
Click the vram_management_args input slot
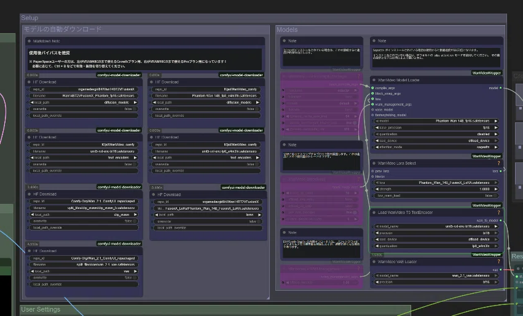tap(372, 104)
